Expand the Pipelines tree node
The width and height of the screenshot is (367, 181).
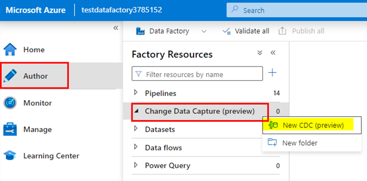[x=136, y=93]
